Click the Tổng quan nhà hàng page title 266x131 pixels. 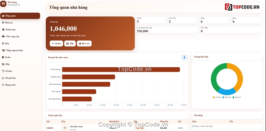pyautogui.click(x=68, y=7)
